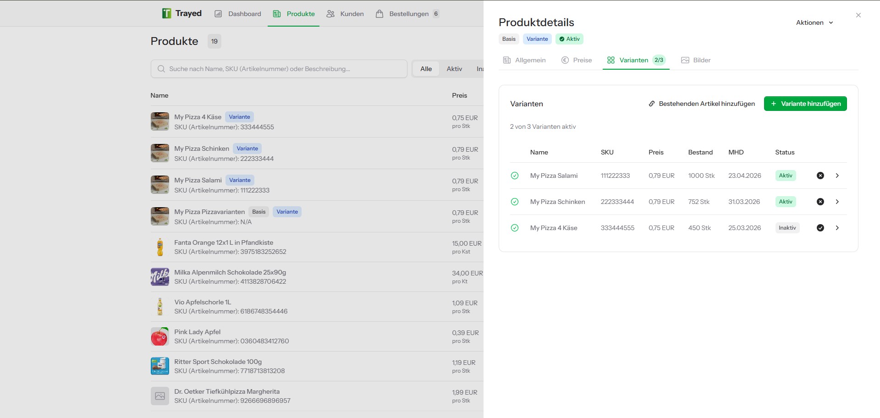Select the Dashboard bar-chart icon
The width and height of the screenshot is (880, 418).
pos(219,14)
